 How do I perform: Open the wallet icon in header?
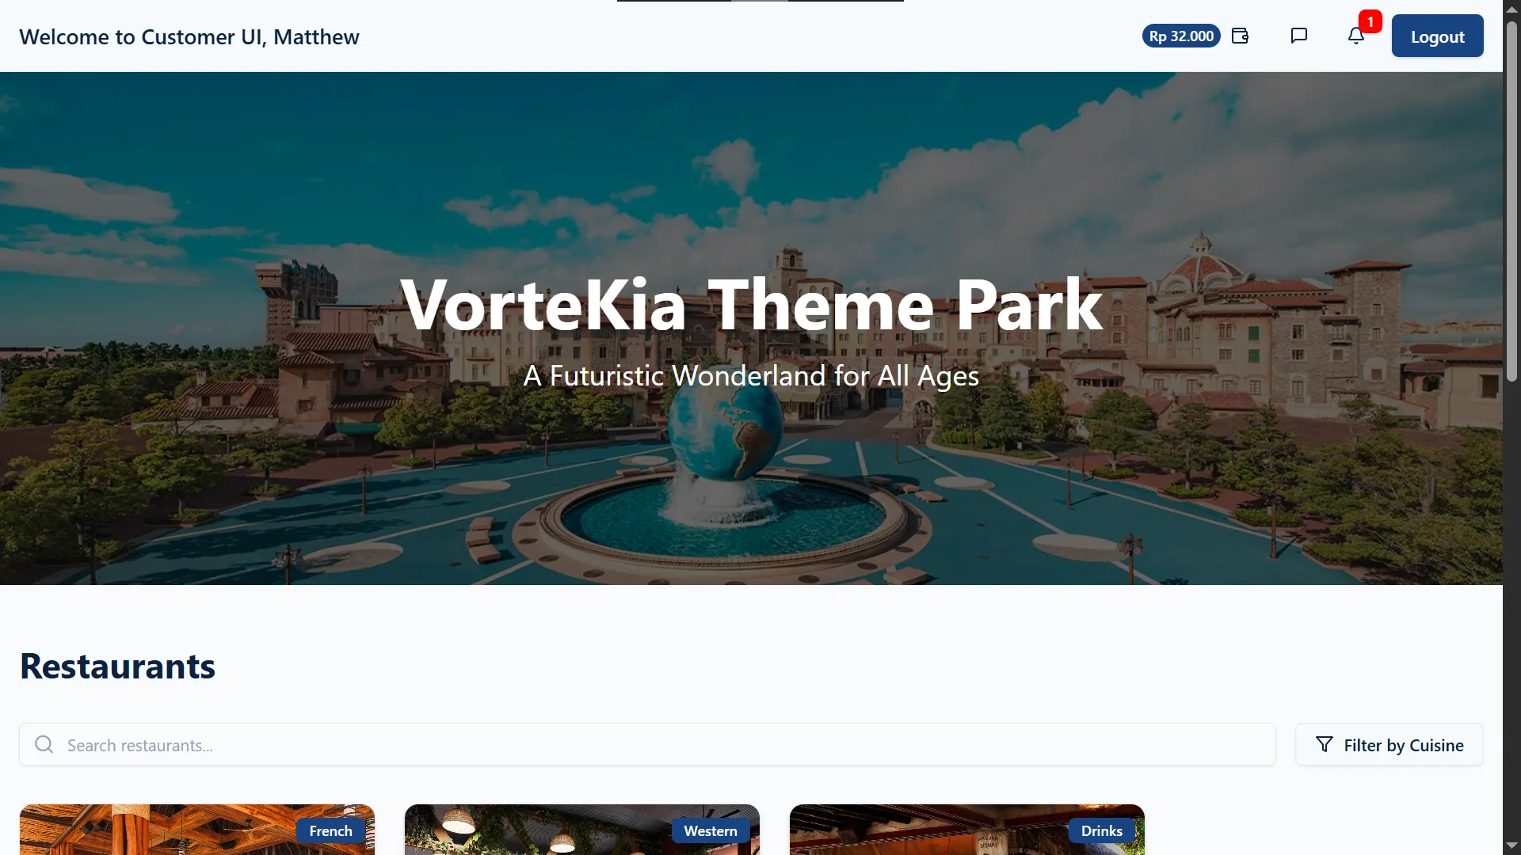pyautogui.click(x=1240, y=36)
